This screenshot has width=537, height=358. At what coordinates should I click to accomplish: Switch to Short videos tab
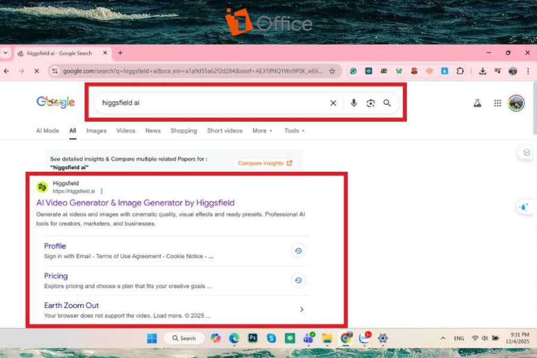pos(225,131)
